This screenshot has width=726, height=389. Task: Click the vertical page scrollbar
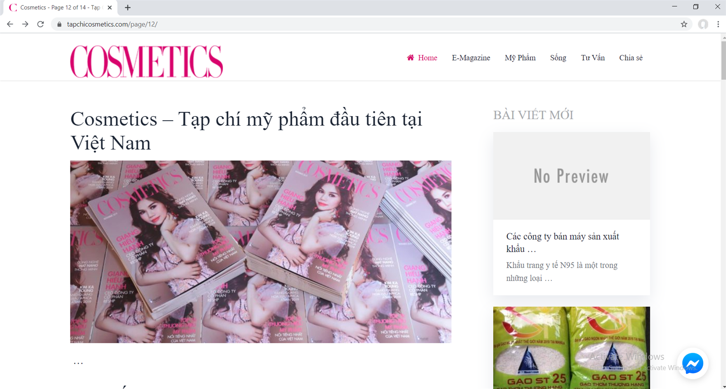tap(723, 60)
